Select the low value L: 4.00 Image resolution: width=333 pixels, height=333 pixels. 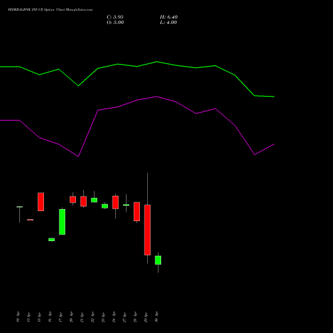(x=168, y=23)
